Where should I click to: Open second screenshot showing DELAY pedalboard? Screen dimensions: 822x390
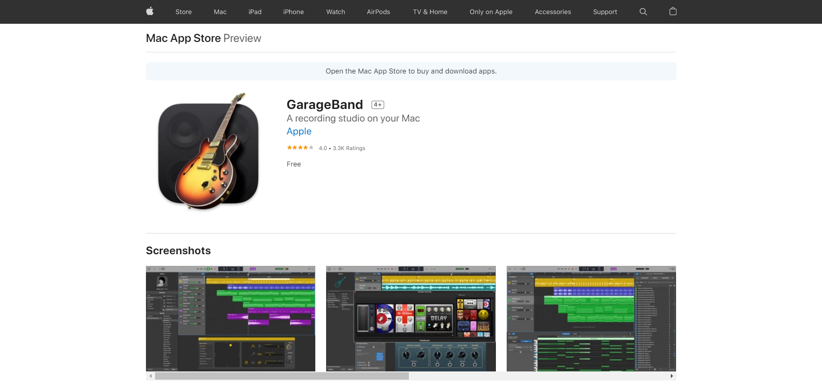pos(411,319)
